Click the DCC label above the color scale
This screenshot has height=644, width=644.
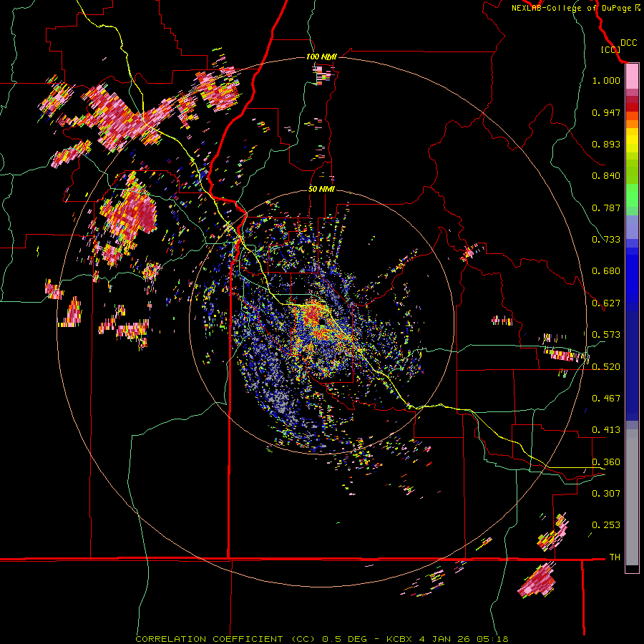pos(628,43)
